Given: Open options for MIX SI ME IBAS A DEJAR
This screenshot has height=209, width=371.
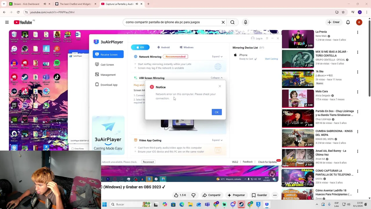Looking at the screenshot, I should tap(358, 52).
